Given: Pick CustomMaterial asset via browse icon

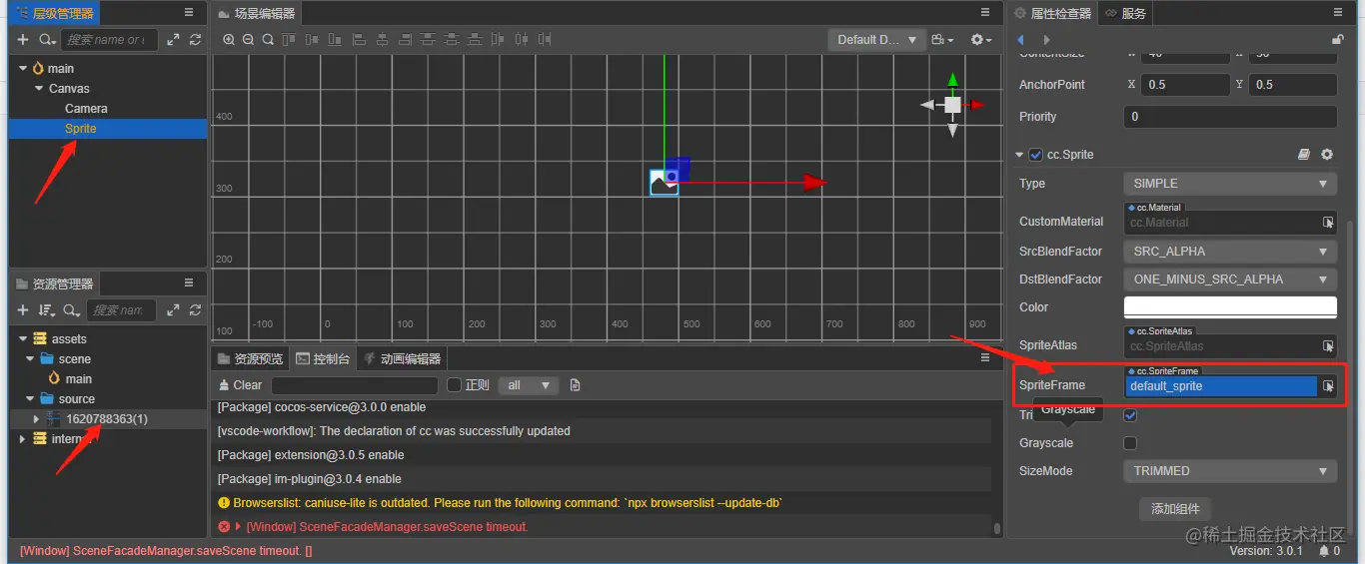Looking at the screenshot, I should (x=1328, y=223).
